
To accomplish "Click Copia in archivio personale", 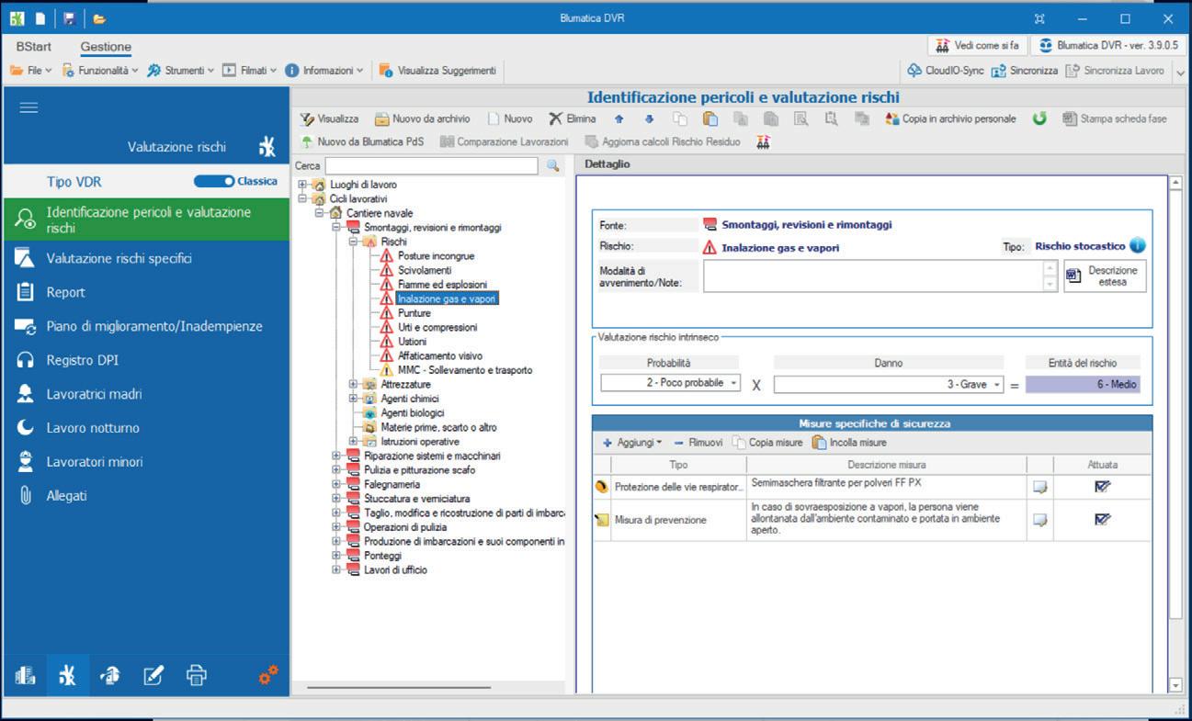I will click(950, 118).
